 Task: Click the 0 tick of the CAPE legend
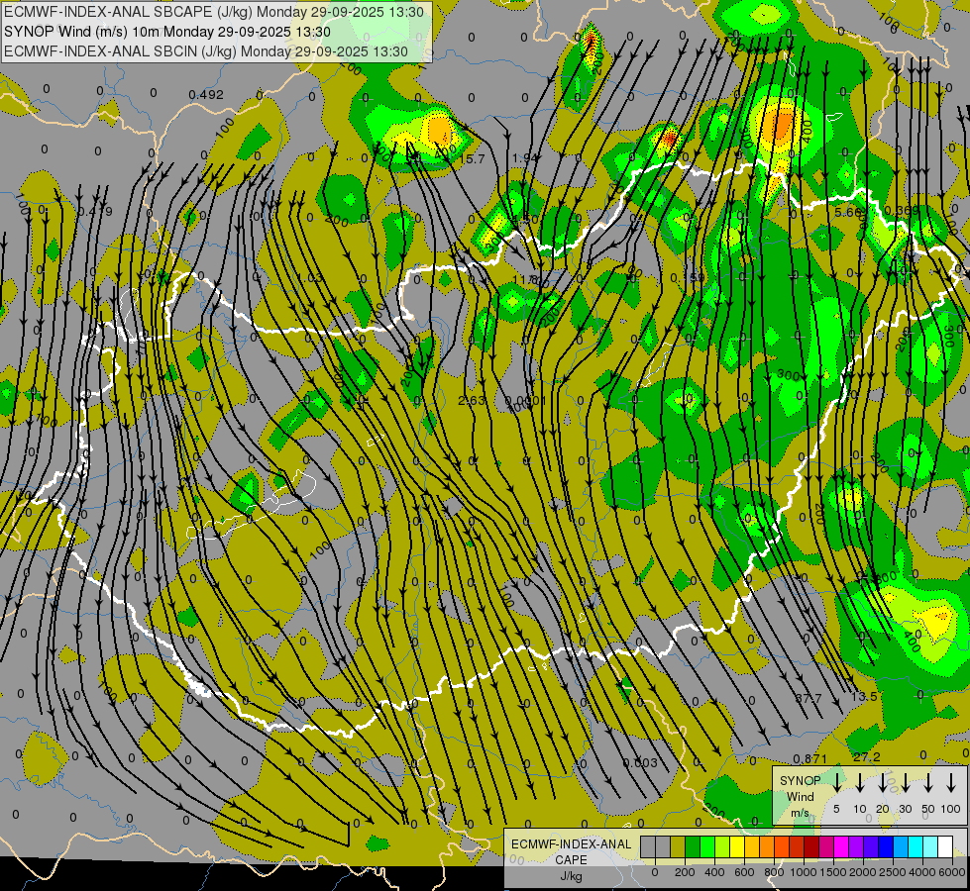point(655,872)
